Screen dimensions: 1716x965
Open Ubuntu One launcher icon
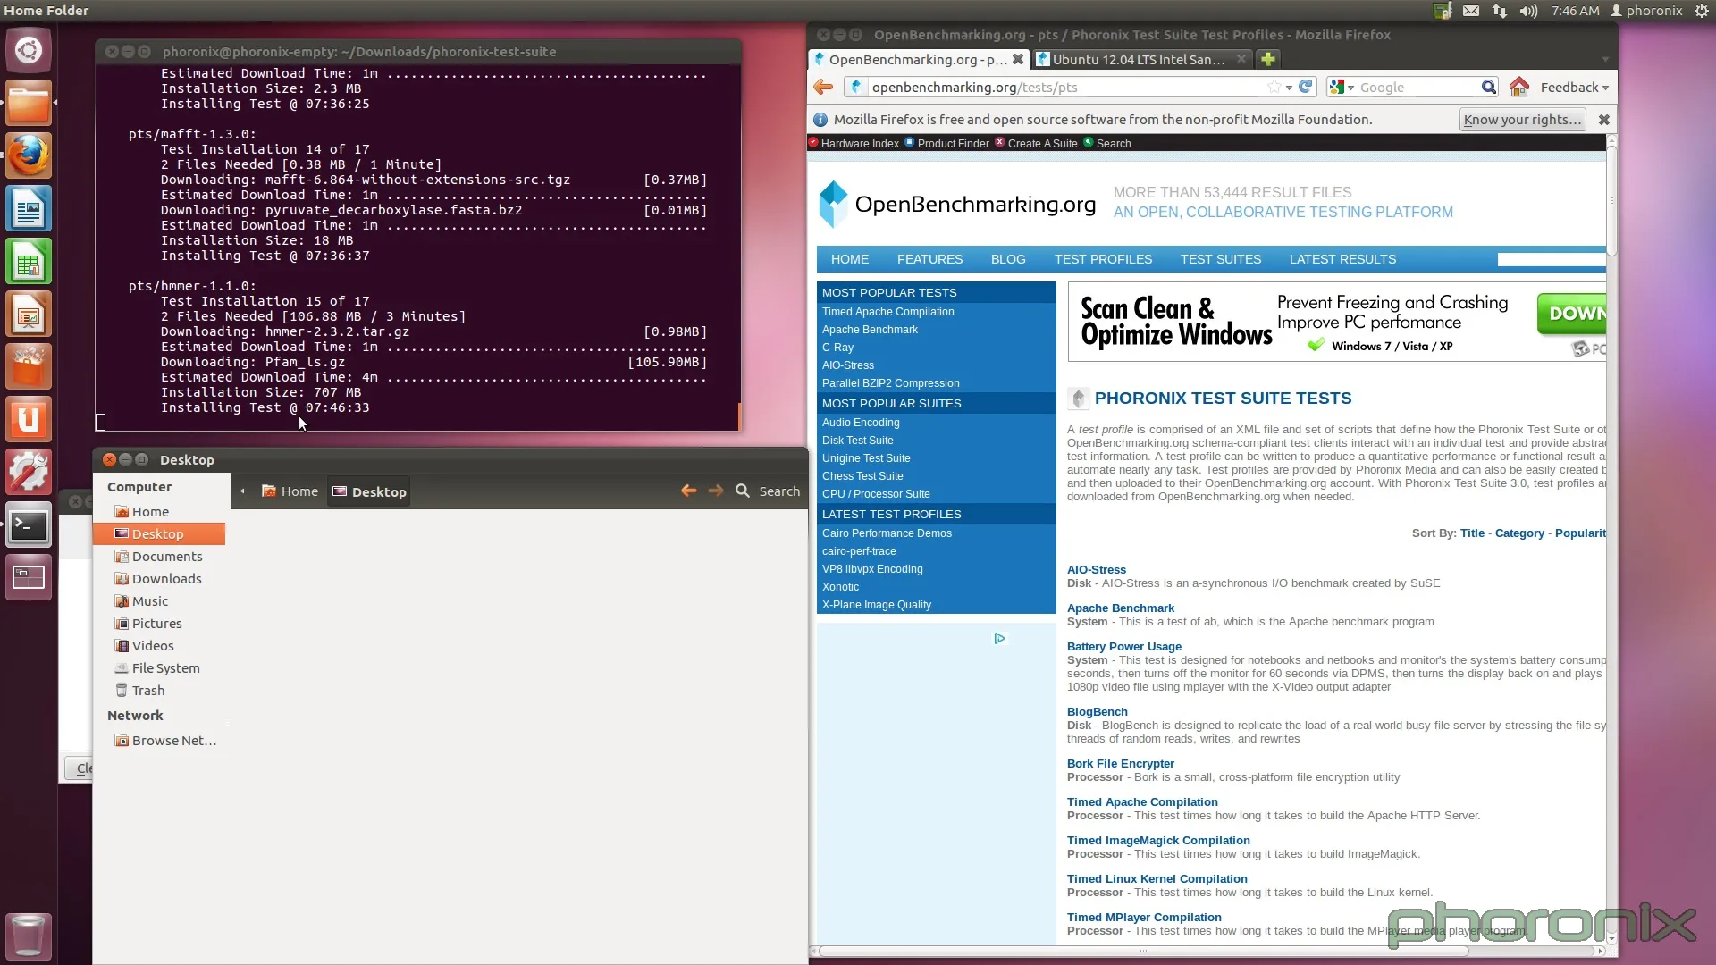[29, 419]
